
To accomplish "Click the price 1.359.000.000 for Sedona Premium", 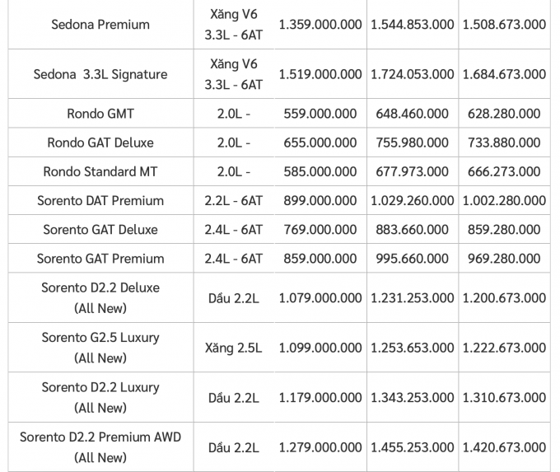I will tap(320, 25).
